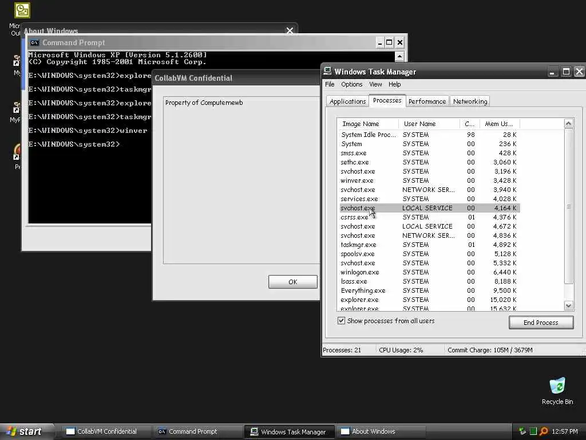Open the Help menu in Task Manager
The width and height of the screenshot is (586, 440).
[394, 84]
